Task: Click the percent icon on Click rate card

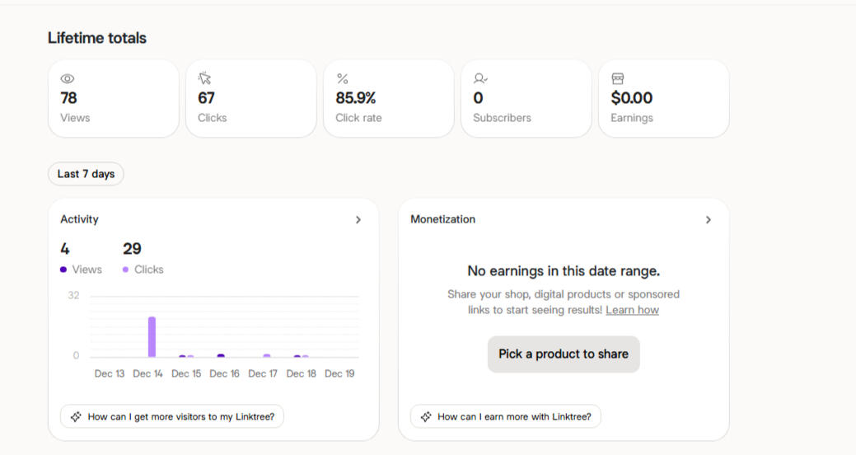Action: 343,78
